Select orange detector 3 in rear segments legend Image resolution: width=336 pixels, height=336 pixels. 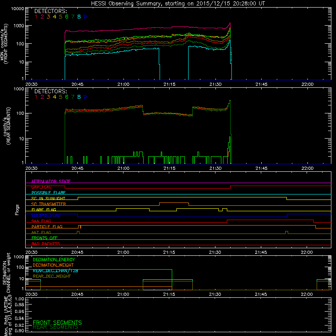(48, 97)
